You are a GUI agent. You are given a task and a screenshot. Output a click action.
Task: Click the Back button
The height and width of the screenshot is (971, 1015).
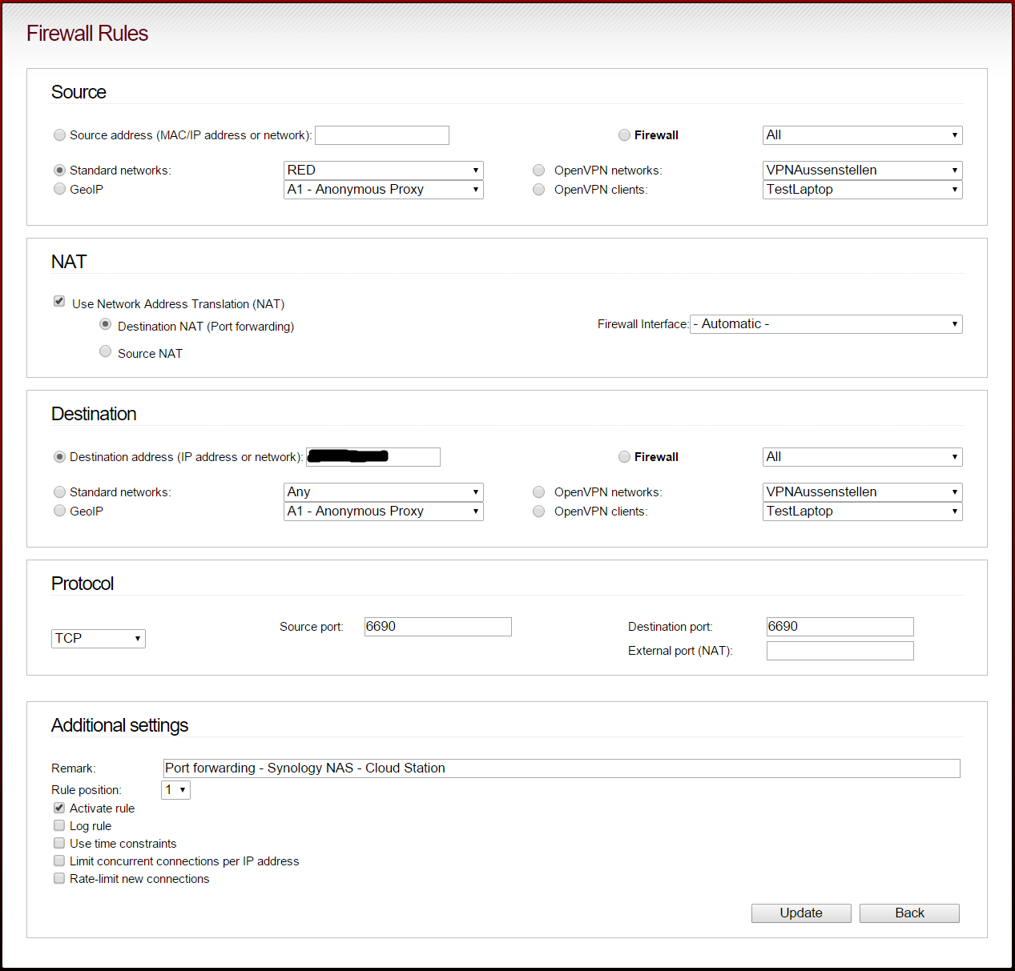(908, 913)
